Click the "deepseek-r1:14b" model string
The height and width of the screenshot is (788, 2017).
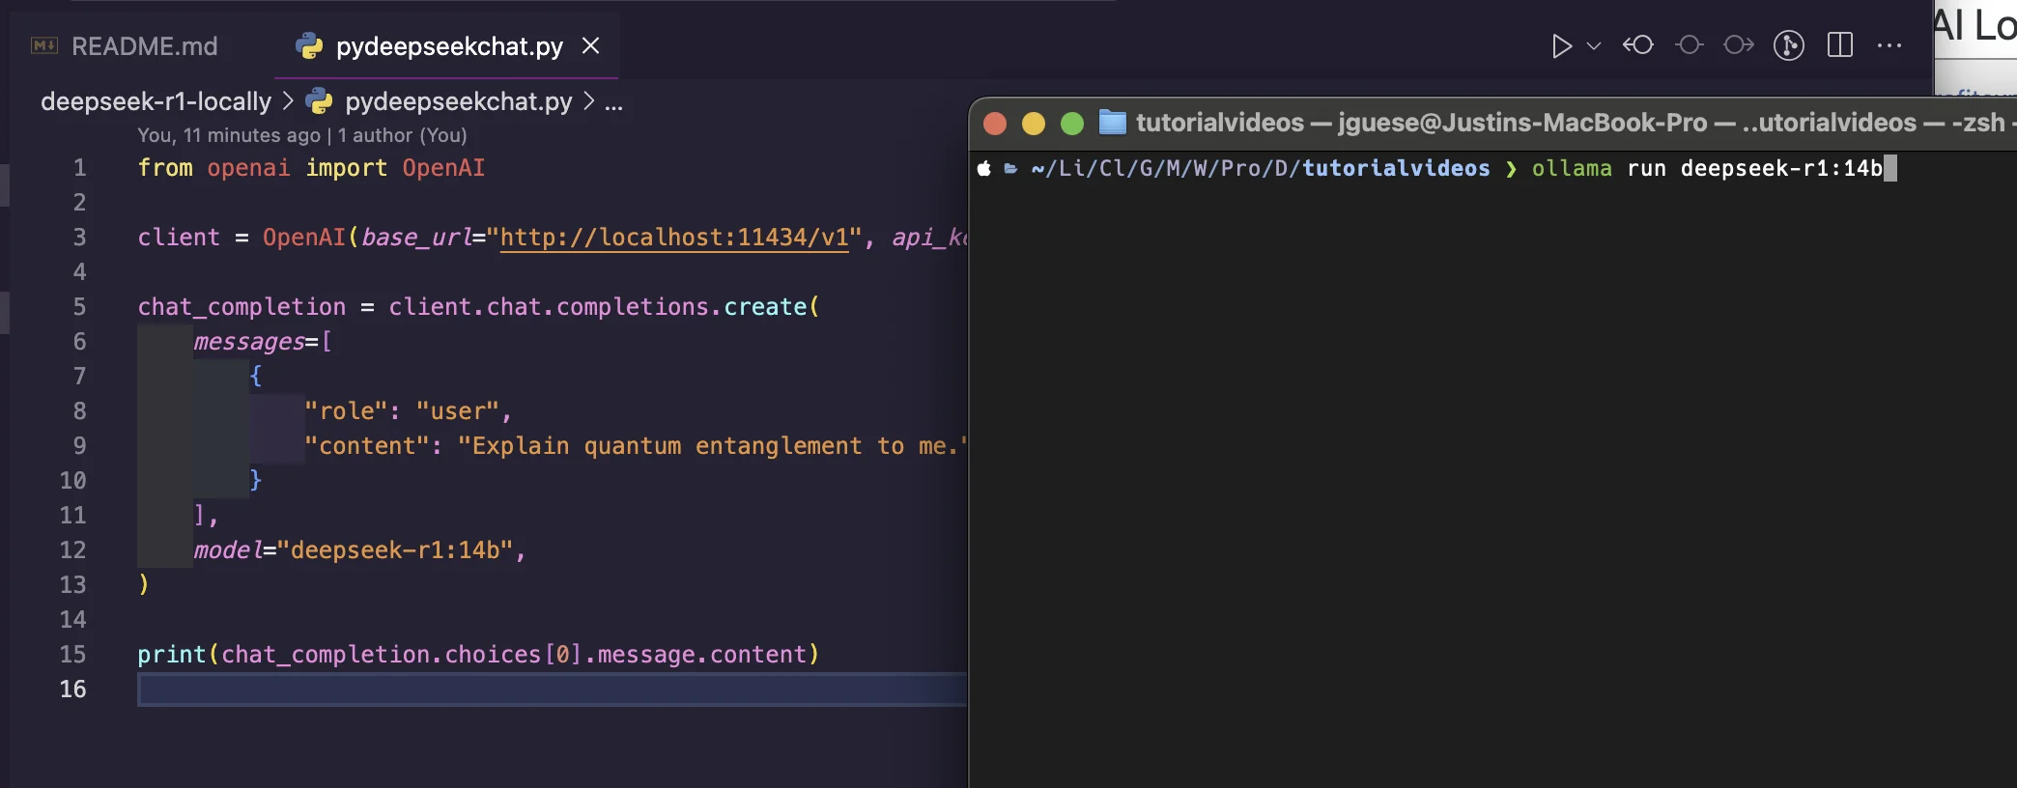pyautogui.click(x=395, y=550)
